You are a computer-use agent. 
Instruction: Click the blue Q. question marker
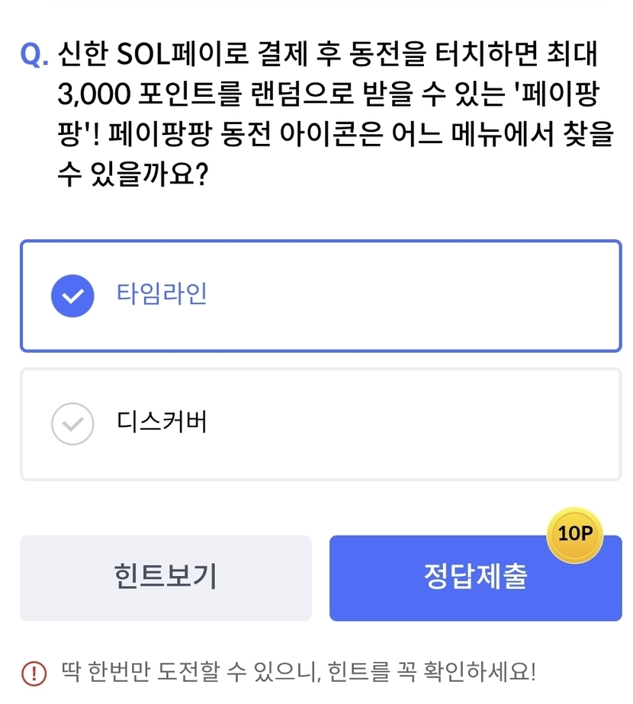(35, 56)
